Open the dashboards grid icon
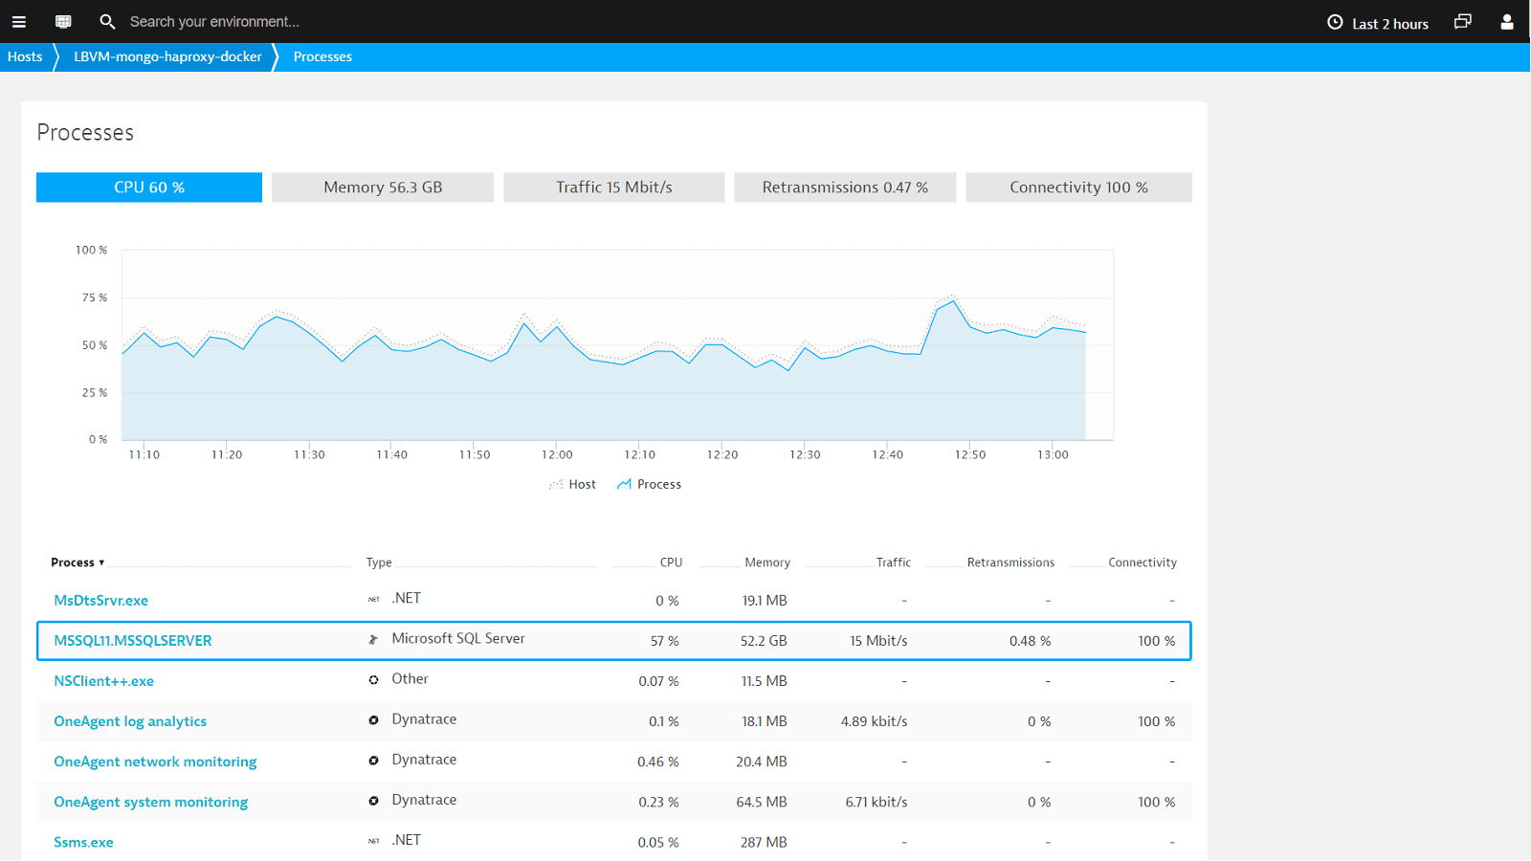1531x861 pixels. (x=63, y=21)
